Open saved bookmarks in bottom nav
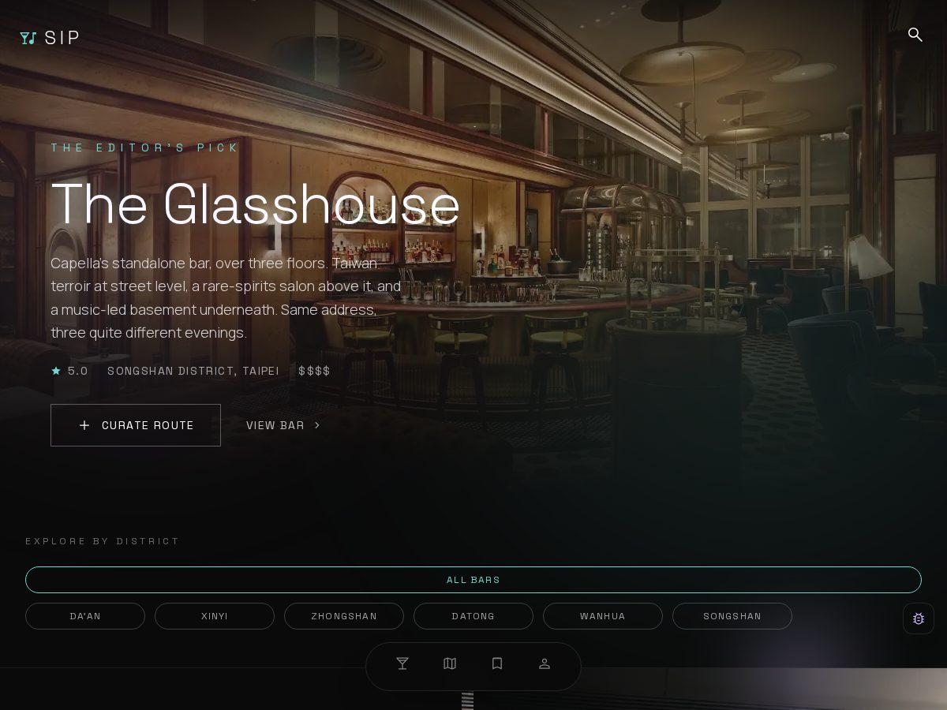947x710 pixels. click(497, 663)
